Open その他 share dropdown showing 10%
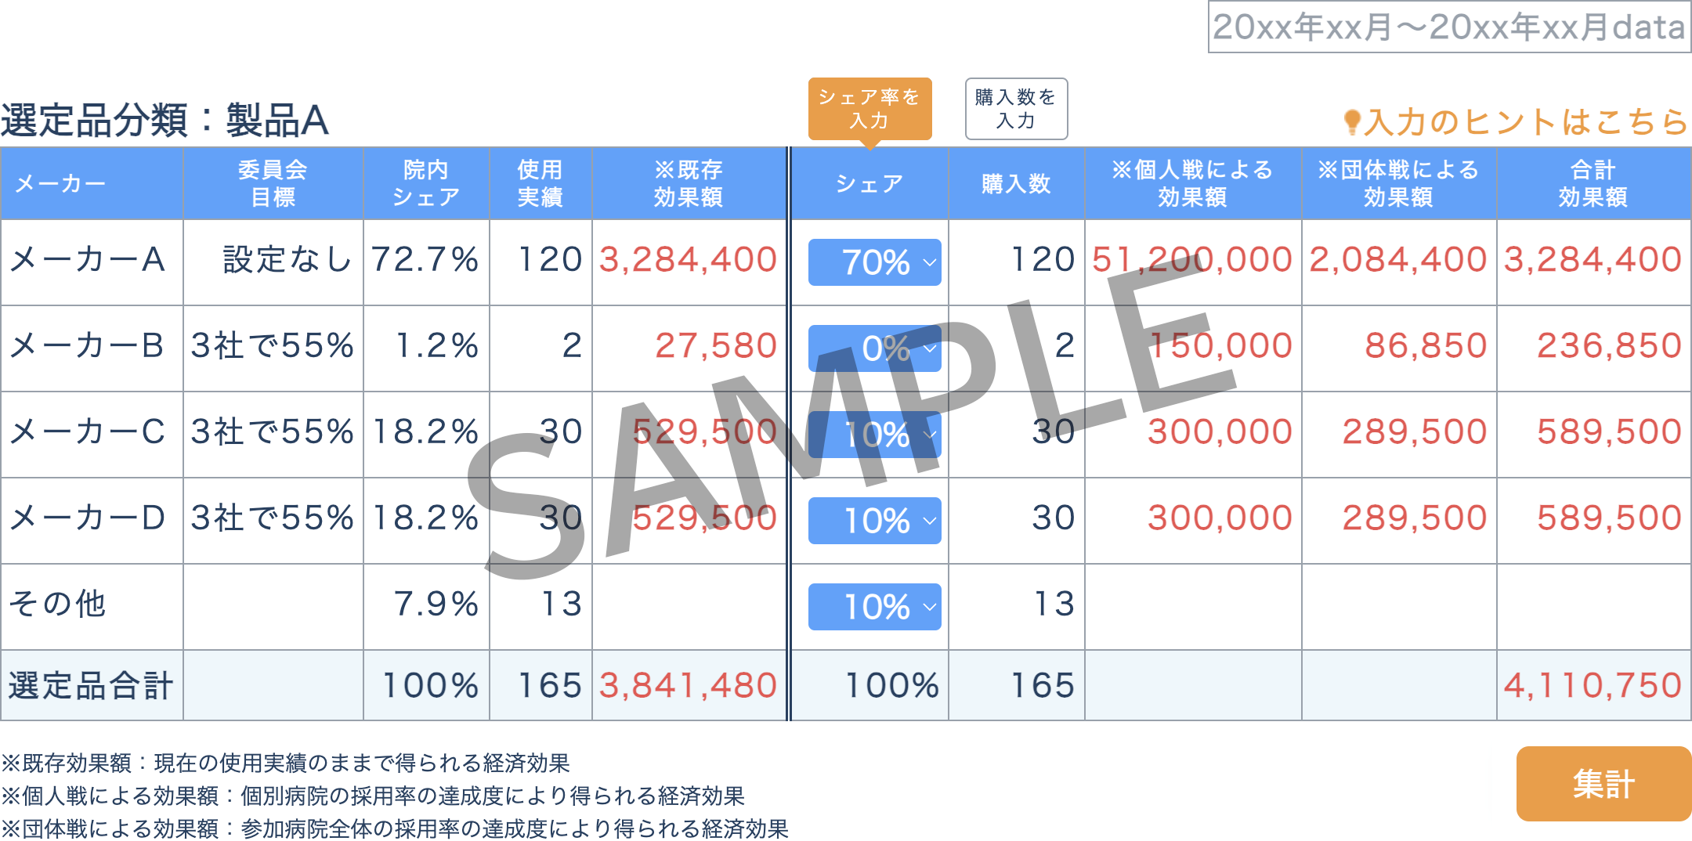This screenshot has width=1692, height=841. pos(874,607)
